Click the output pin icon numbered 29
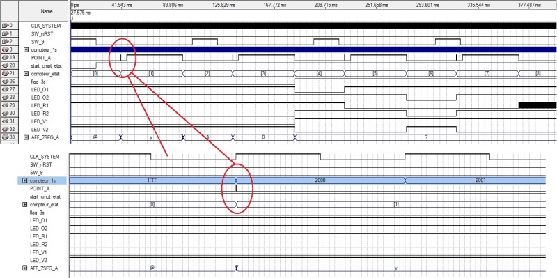 [5, 105]
